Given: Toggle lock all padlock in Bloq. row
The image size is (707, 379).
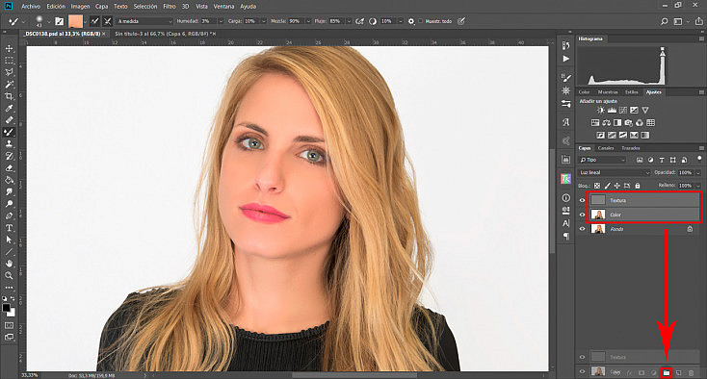Looking at the screenshot, I should (x=638, y=186).
